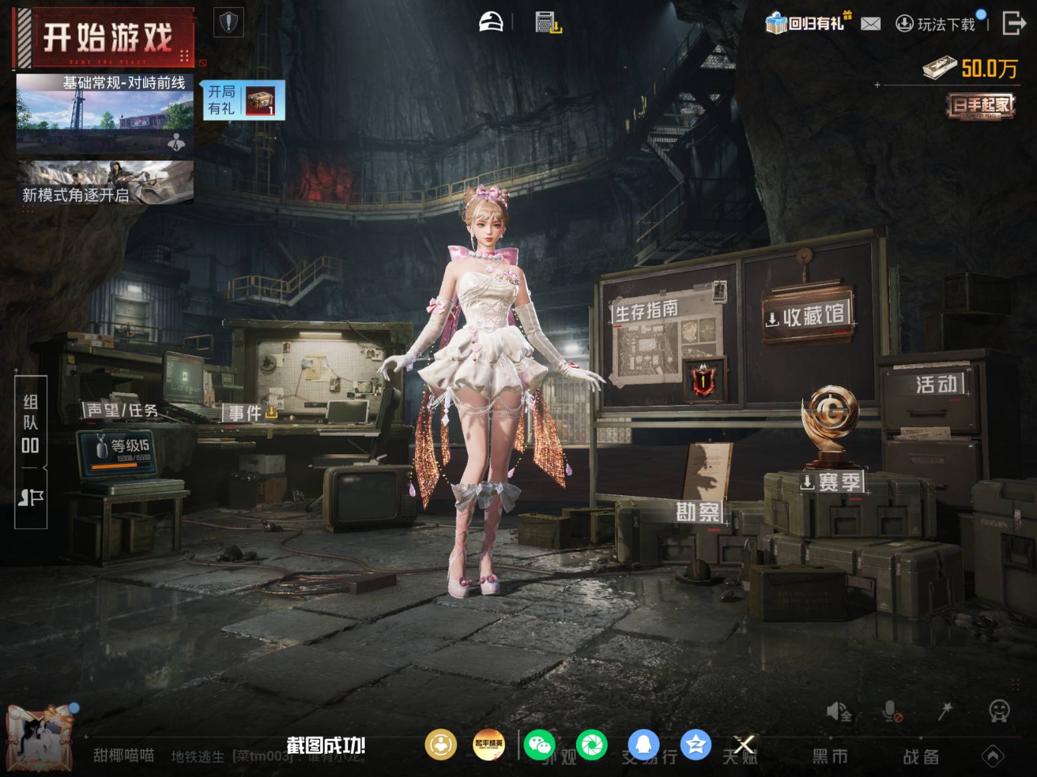The height and width of the screenshot is (777, 1037).
Task: Open the 勘察 survey document
Action: click(698, 512)
